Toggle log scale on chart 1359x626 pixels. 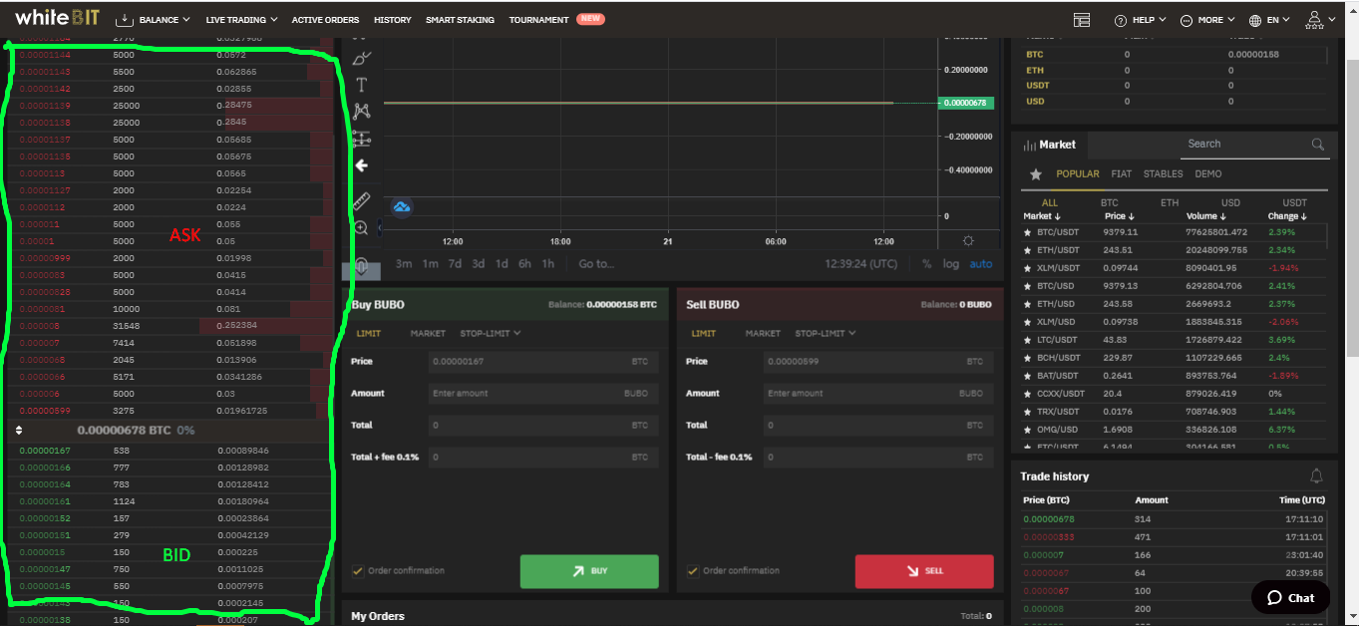pyautogui.click(x=951, y=264)
